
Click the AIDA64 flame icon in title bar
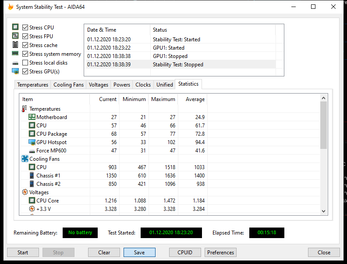point(11,7)
